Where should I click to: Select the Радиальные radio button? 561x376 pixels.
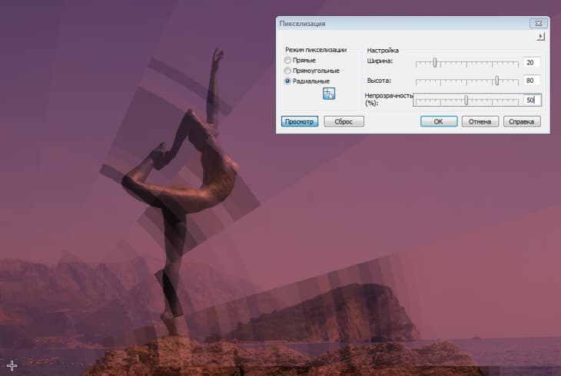coord(288,81)
